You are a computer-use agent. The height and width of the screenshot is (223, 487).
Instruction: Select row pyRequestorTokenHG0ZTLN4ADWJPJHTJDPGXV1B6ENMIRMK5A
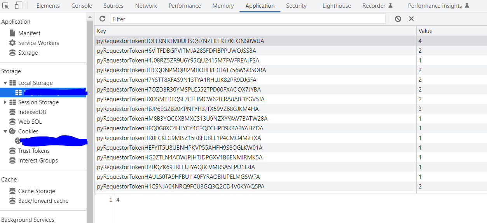pos(291,157)
